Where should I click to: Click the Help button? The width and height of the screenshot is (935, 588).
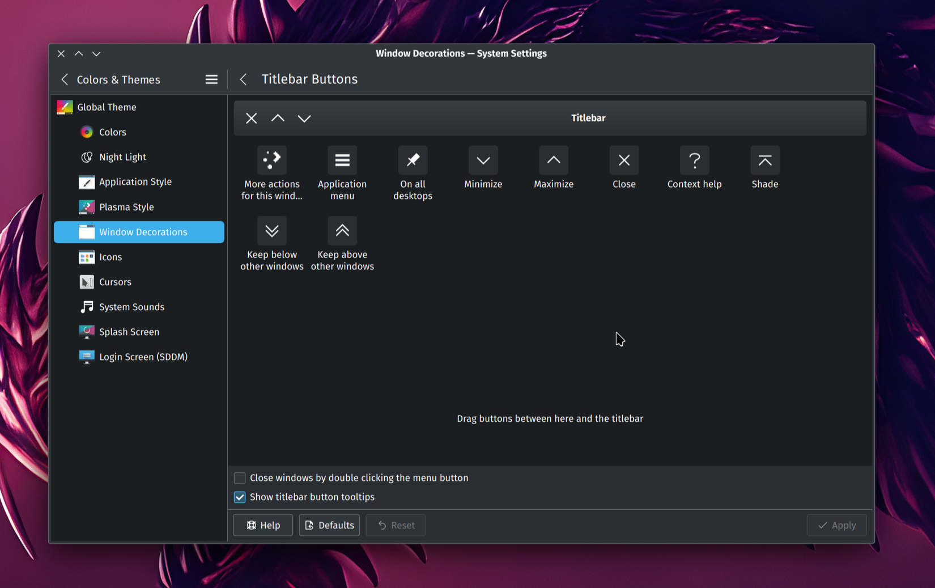tap(263, 525)
